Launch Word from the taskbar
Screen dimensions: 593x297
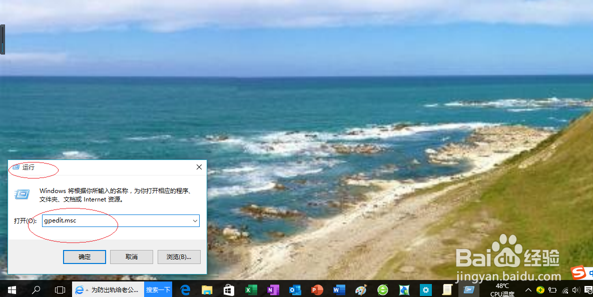coord(339,290)
